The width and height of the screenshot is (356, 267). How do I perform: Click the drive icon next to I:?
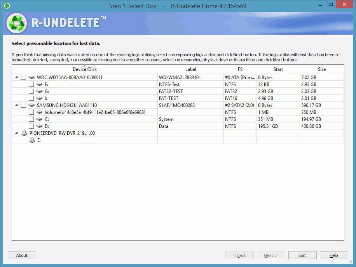click(39, 98)
